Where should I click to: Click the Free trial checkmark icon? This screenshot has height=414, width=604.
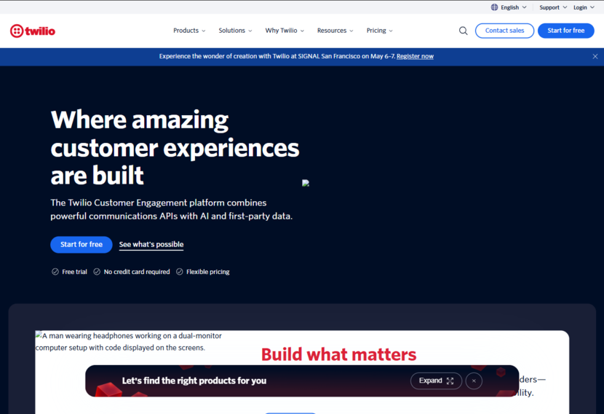tap(55, 272)
